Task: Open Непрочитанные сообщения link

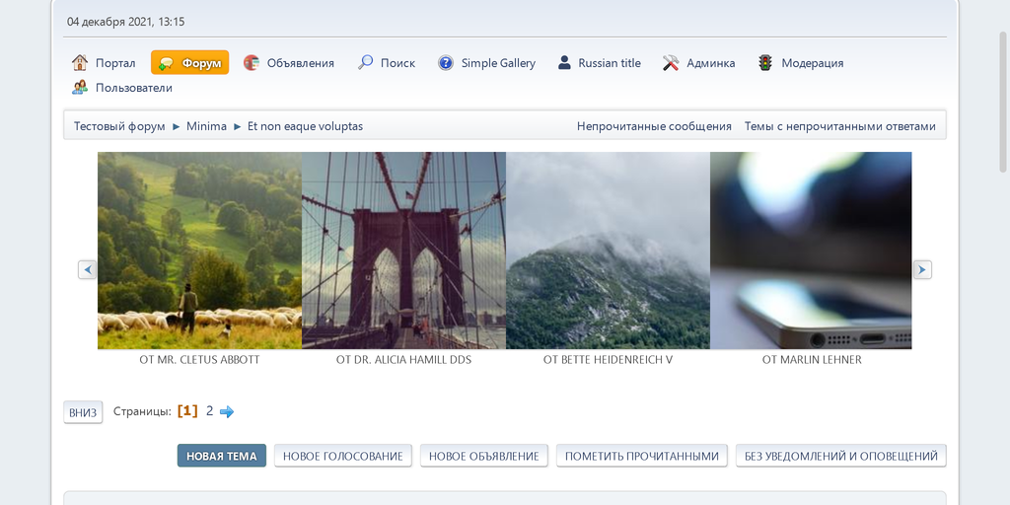Action: pos(654,126)
